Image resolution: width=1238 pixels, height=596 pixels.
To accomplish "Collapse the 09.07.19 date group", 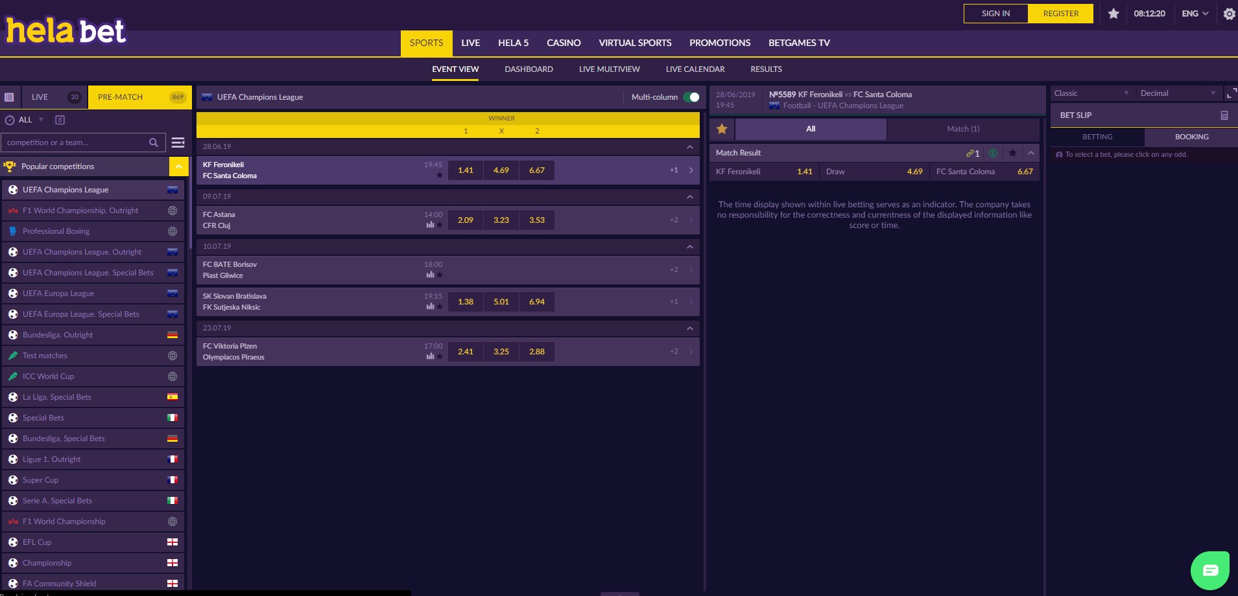I will [689, 197].
